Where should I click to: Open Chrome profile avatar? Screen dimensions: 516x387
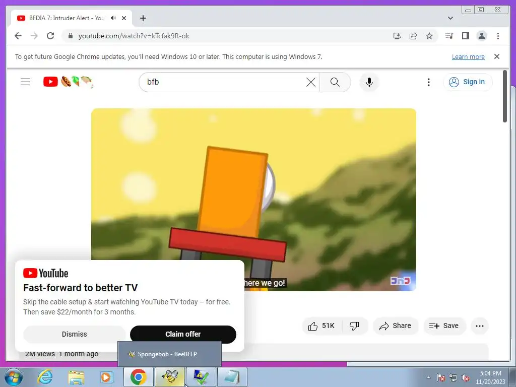(482, 36)
